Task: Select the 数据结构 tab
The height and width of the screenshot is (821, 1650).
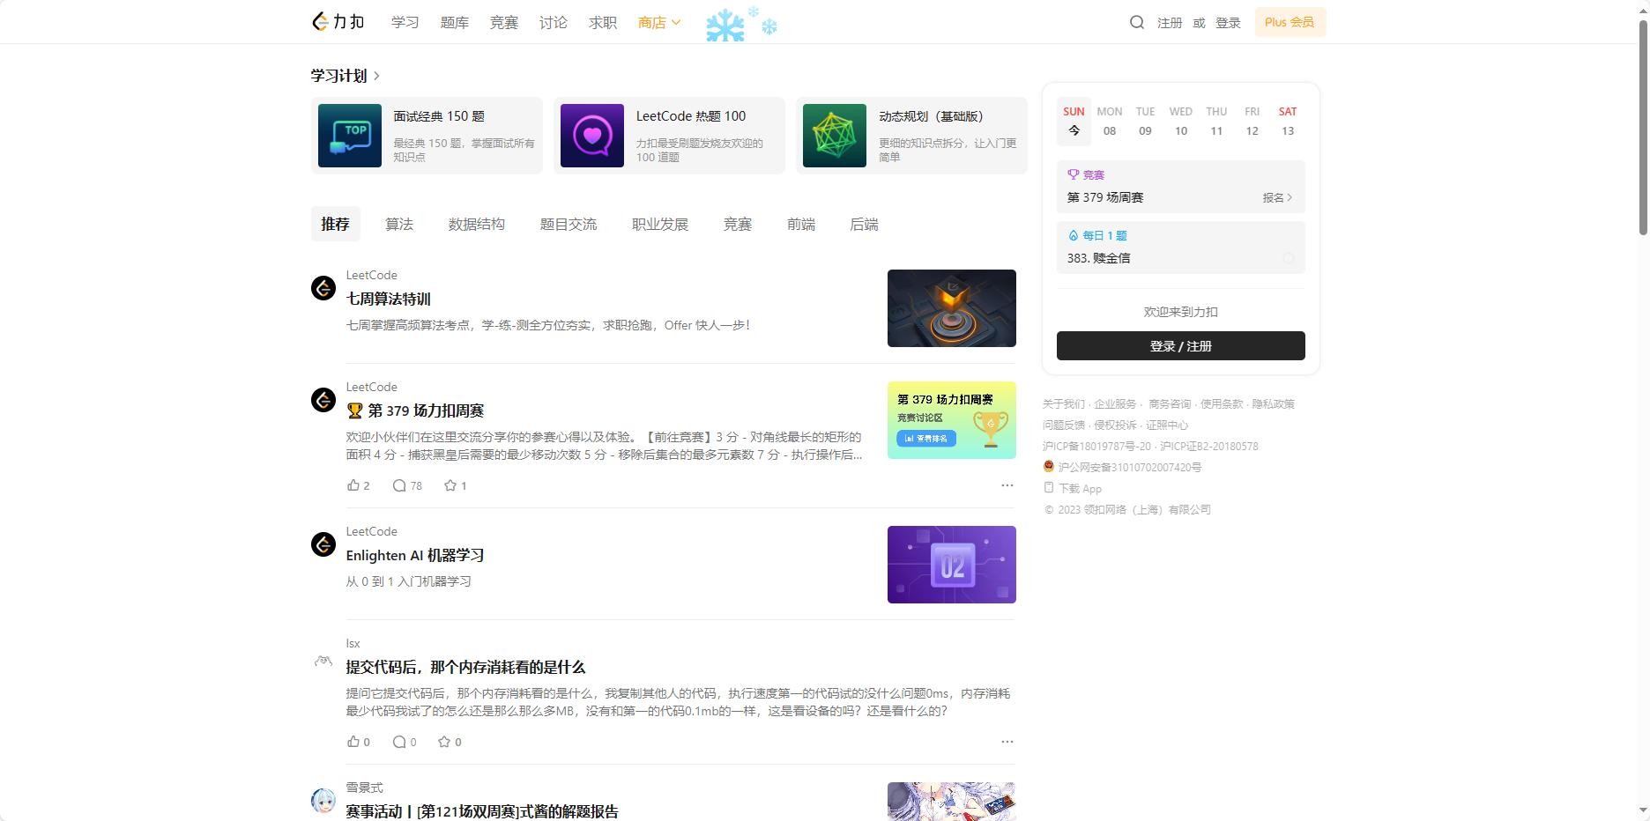Action: click(476, 225)
